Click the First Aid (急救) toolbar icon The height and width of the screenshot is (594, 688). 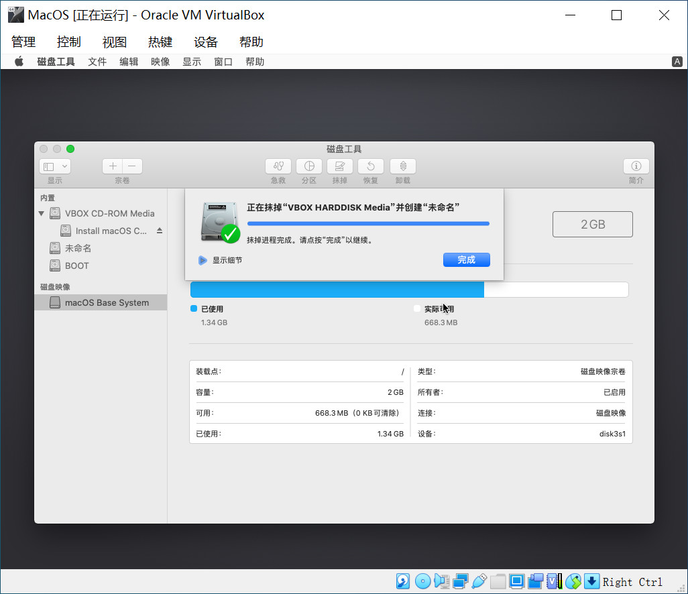tap(278, 166)
